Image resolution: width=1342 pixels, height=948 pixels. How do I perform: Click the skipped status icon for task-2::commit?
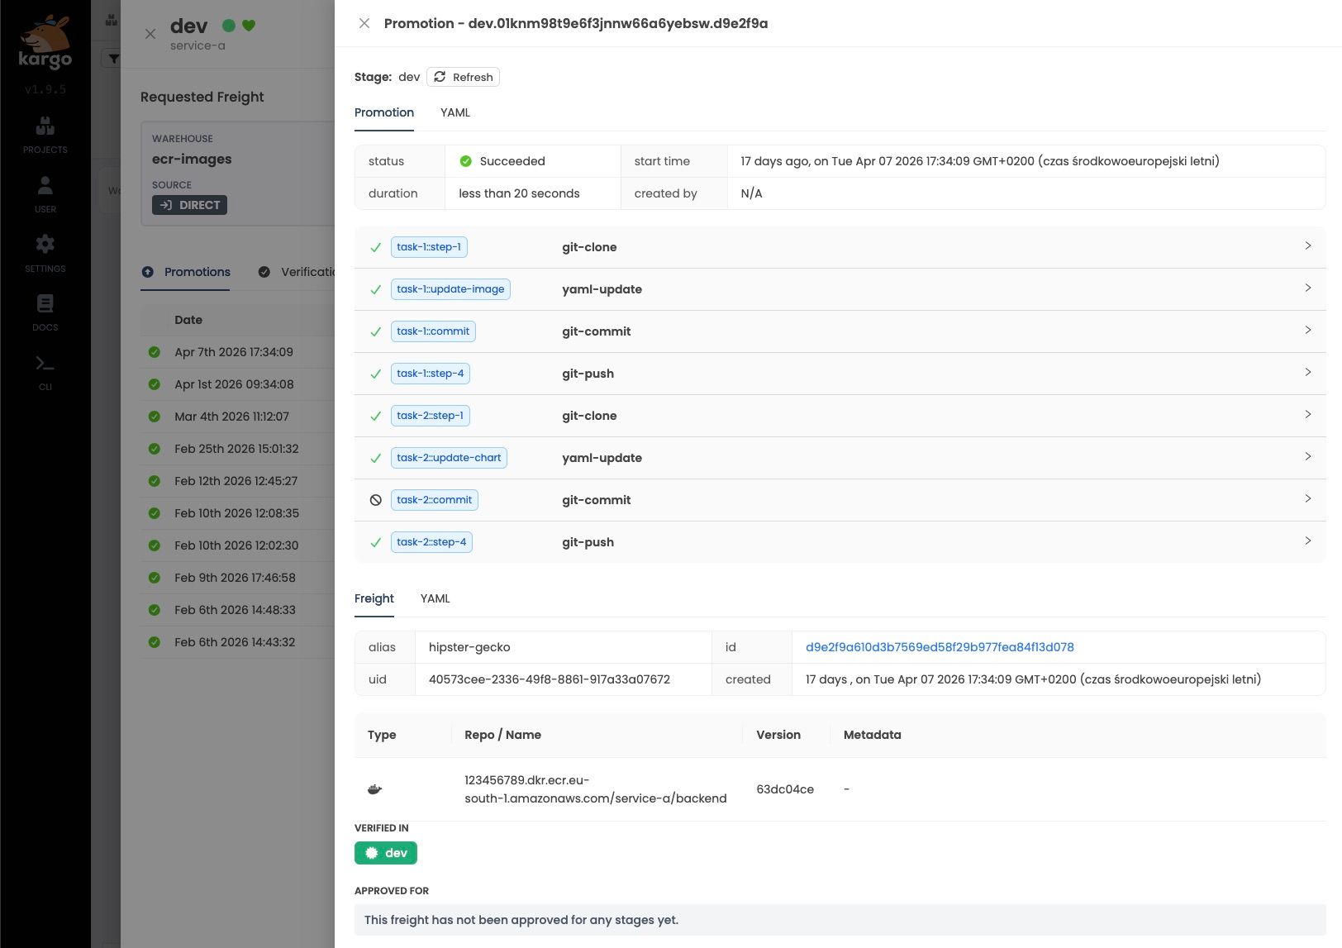click(375, 500)
